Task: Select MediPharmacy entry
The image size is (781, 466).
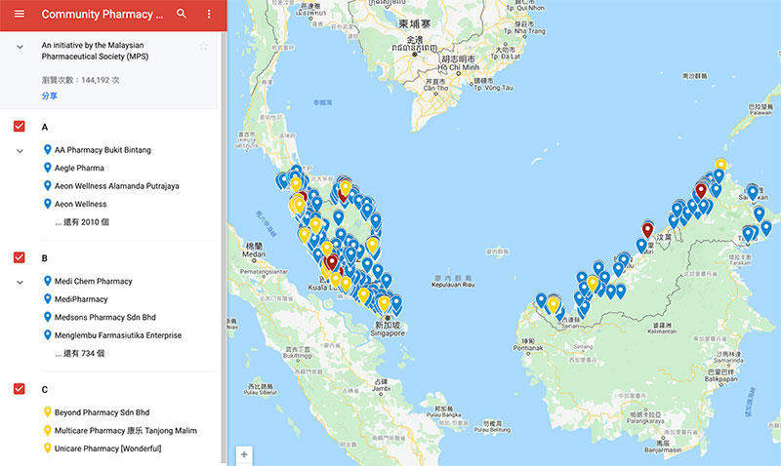Action: click(x=81, y=299)
